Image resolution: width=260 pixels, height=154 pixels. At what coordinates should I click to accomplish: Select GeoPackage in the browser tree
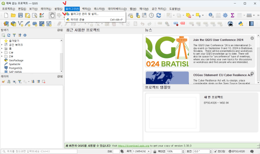(16, 60)
